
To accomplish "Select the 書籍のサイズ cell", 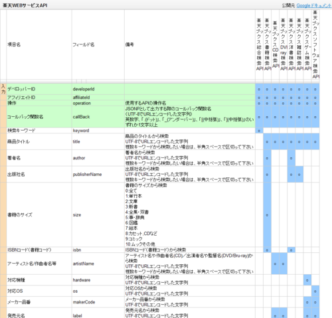I will click(x=39, y=214).
